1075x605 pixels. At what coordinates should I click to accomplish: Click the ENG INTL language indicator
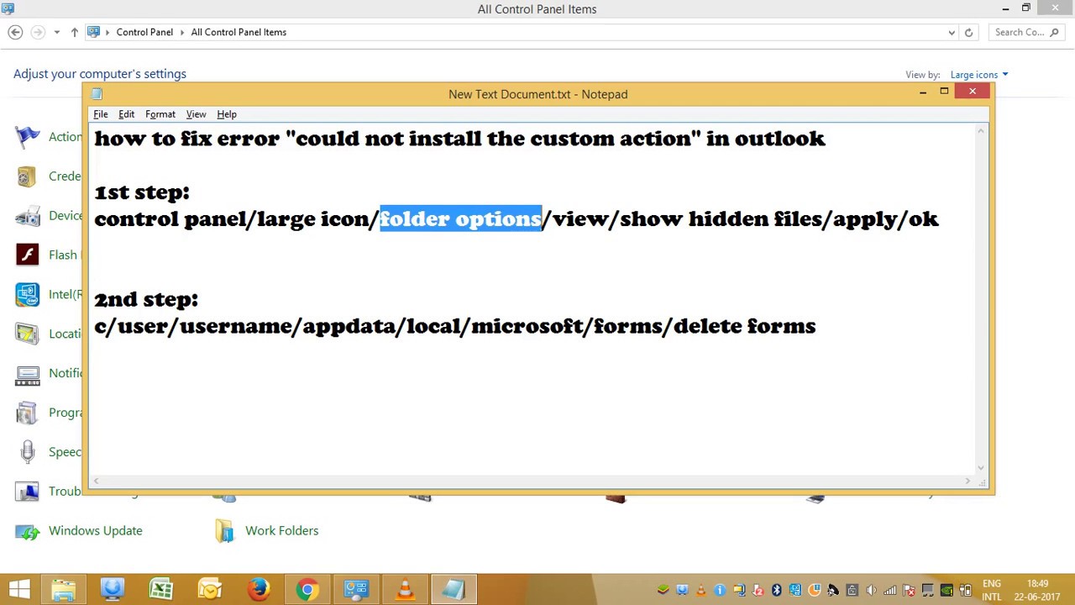[x=992, y=590]
